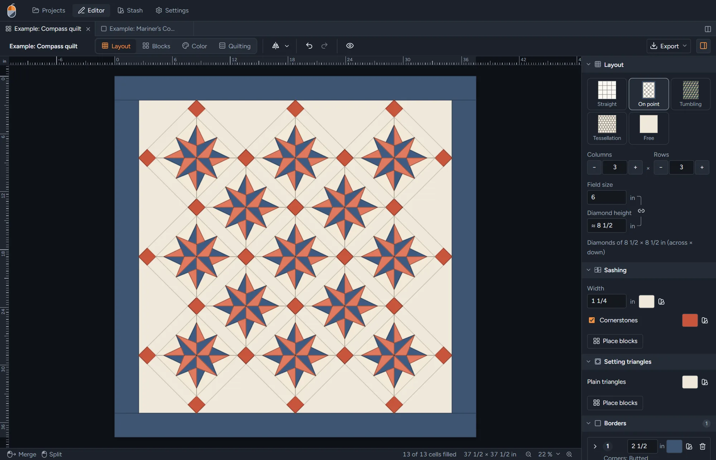Click the center star block in quilt

pyautogui.click(x=295, y=256)
